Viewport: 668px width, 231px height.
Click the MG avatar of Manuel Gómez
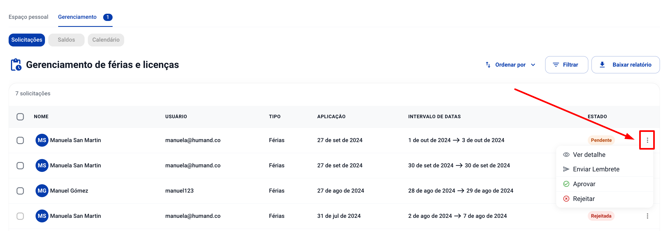click(42, 191)
